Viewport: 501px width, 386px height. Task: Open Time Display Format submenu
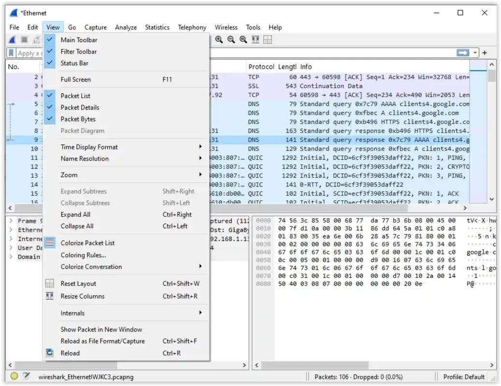(126, 147)
